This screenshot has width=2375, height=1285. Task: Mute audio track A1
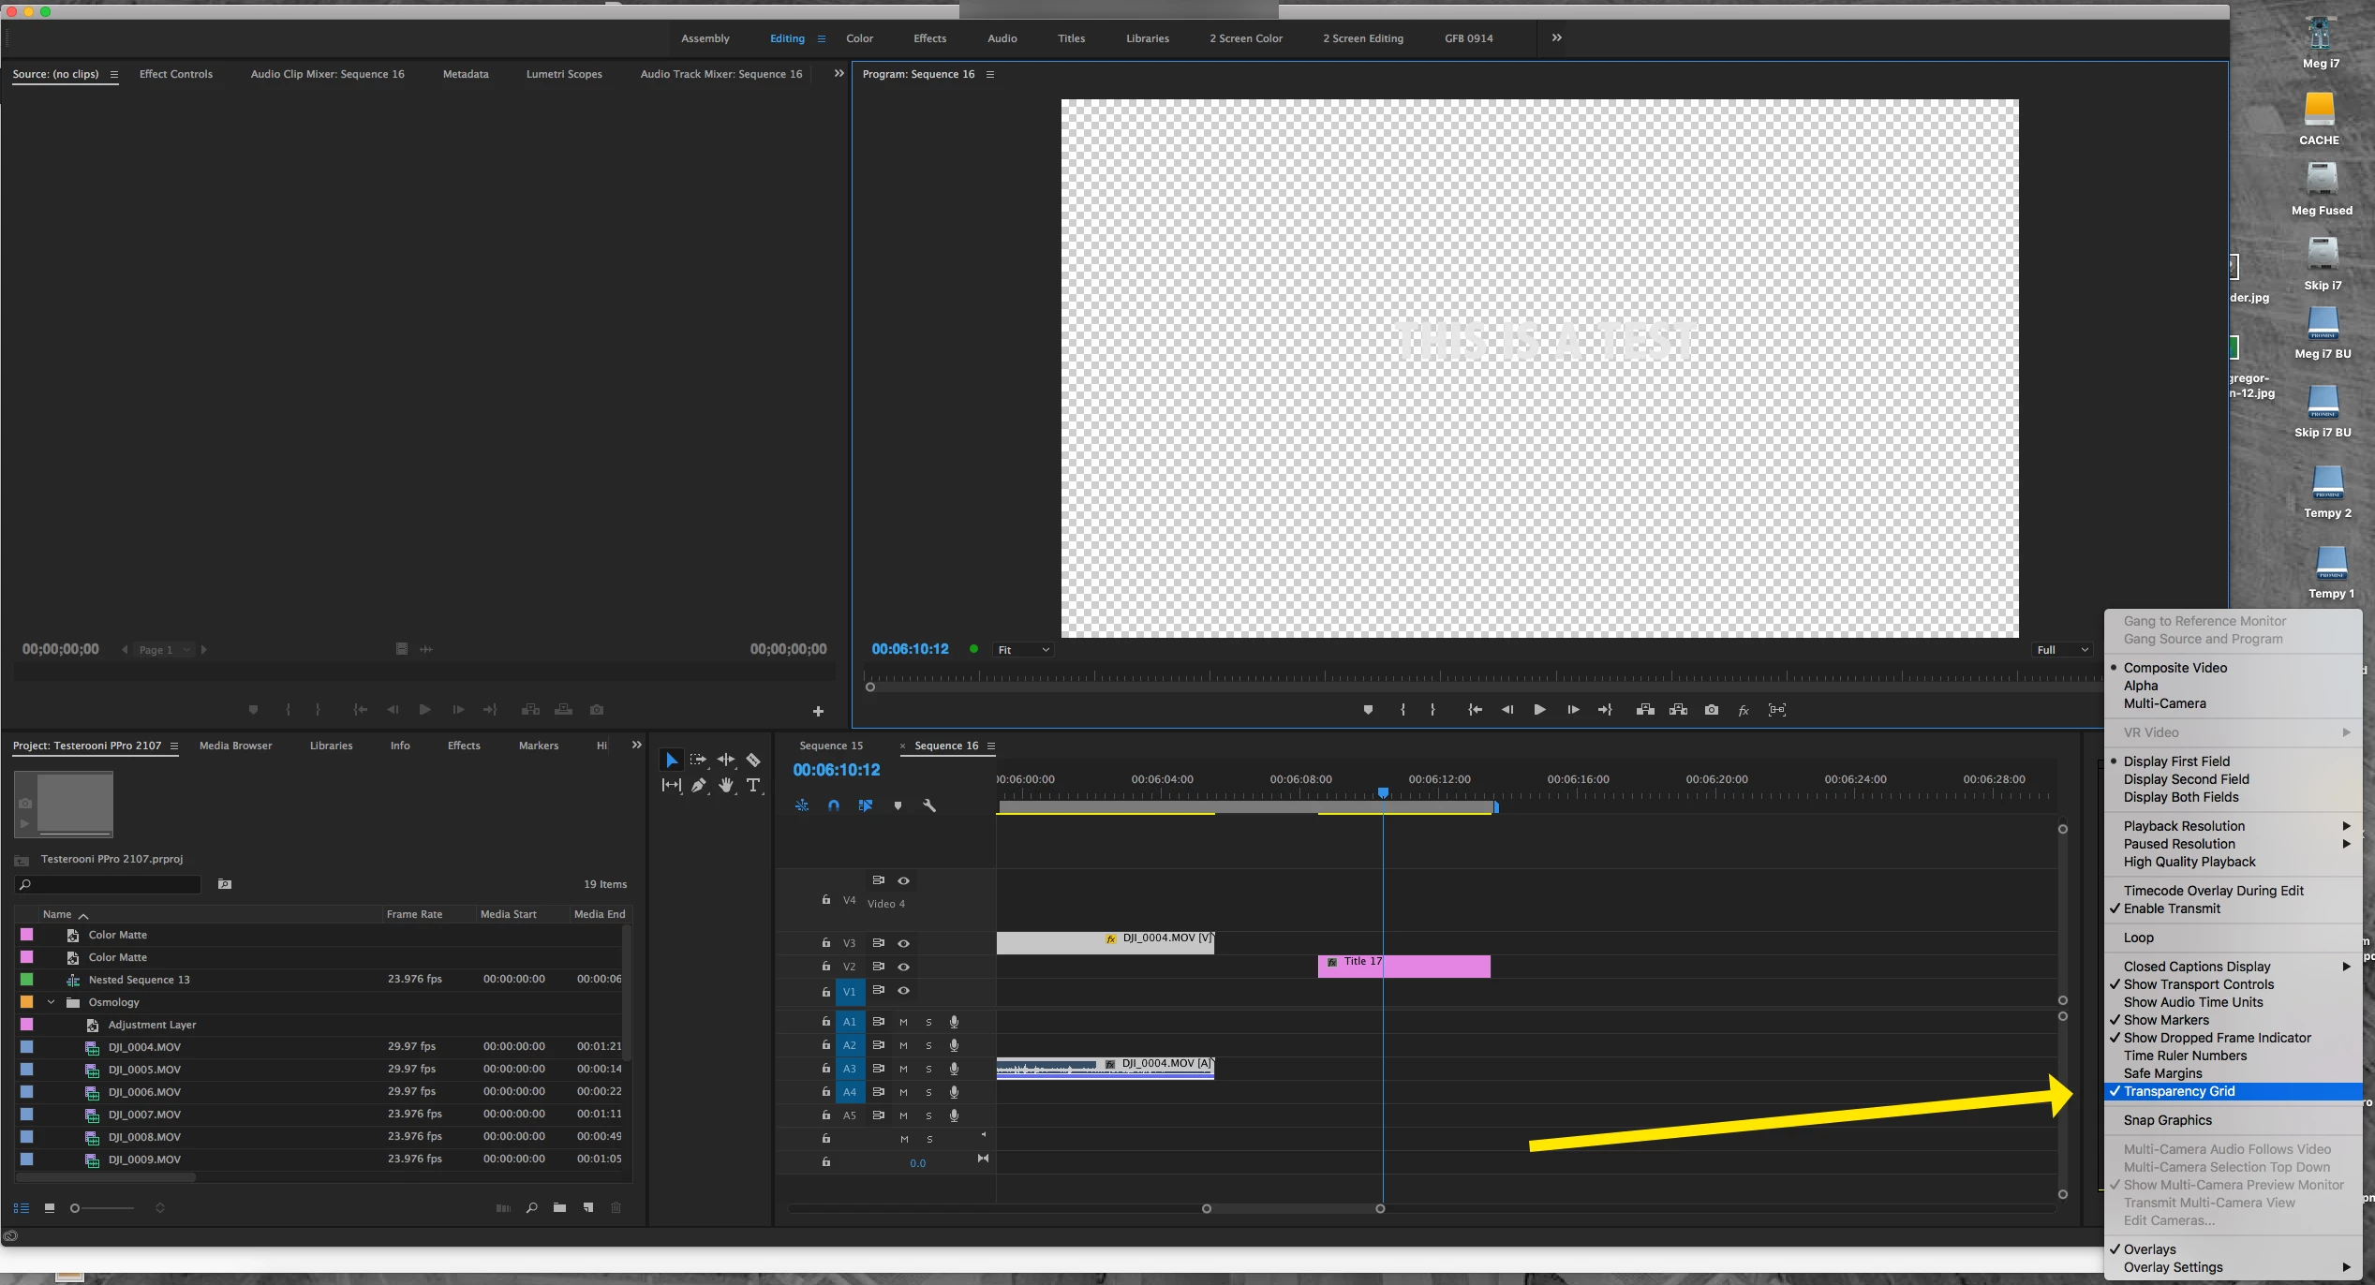tap(904, 1022)
